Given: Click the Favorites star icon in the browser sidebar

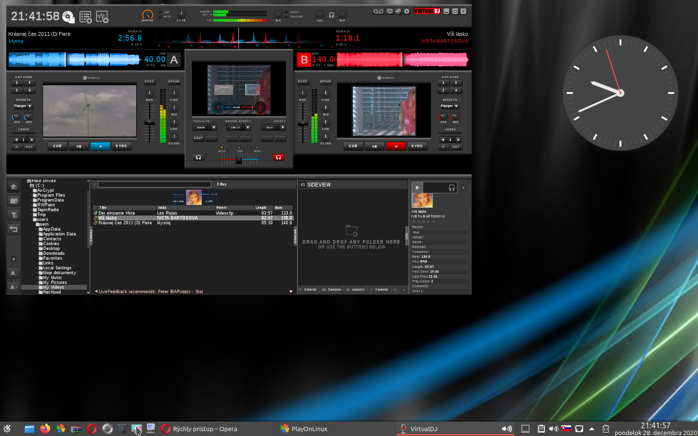Looking at the screenshot, I should (14, 187).
